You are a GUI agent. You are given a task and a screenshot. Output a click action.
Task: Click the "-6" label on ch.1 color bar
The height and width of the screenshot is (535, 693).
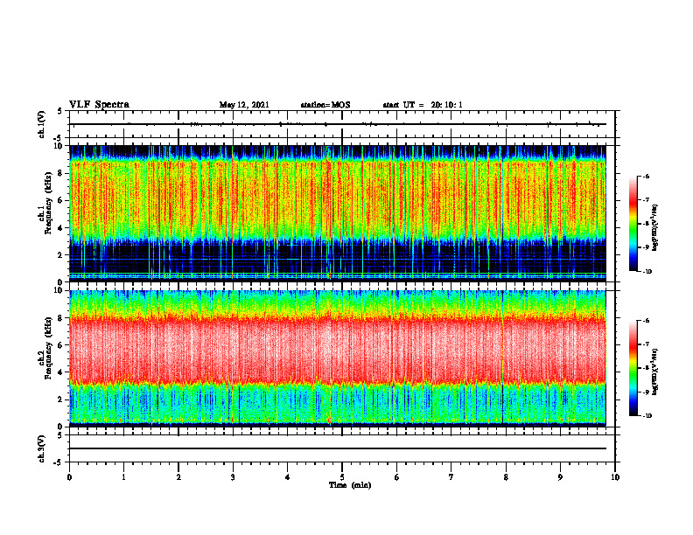click(647, 177)
